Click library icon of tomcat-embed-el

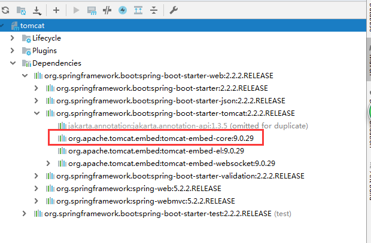pos(62,150)
